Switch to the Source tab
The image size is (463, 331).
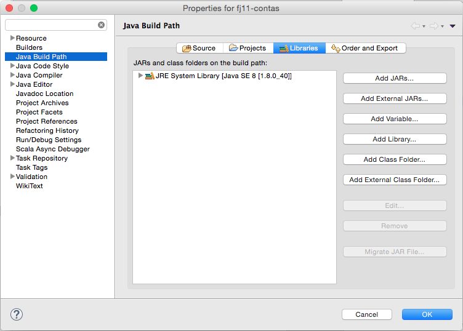198,48
